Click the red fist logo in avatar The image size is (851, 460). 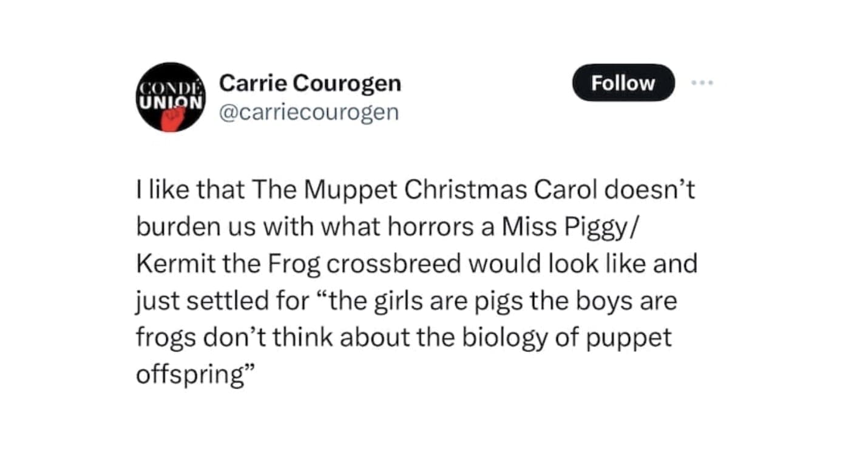pos(172,117)
